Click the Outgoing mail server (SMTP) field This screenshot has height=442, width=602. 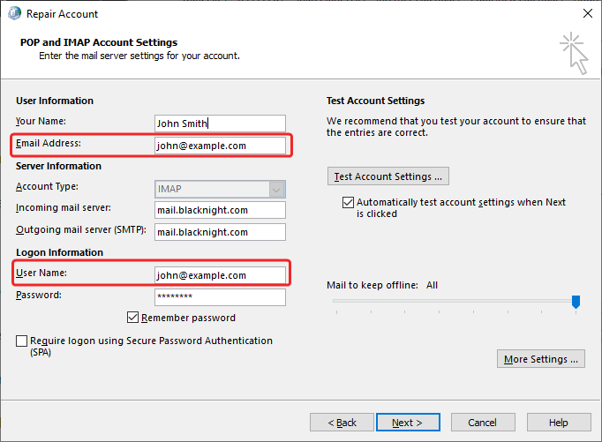[220, 231]
